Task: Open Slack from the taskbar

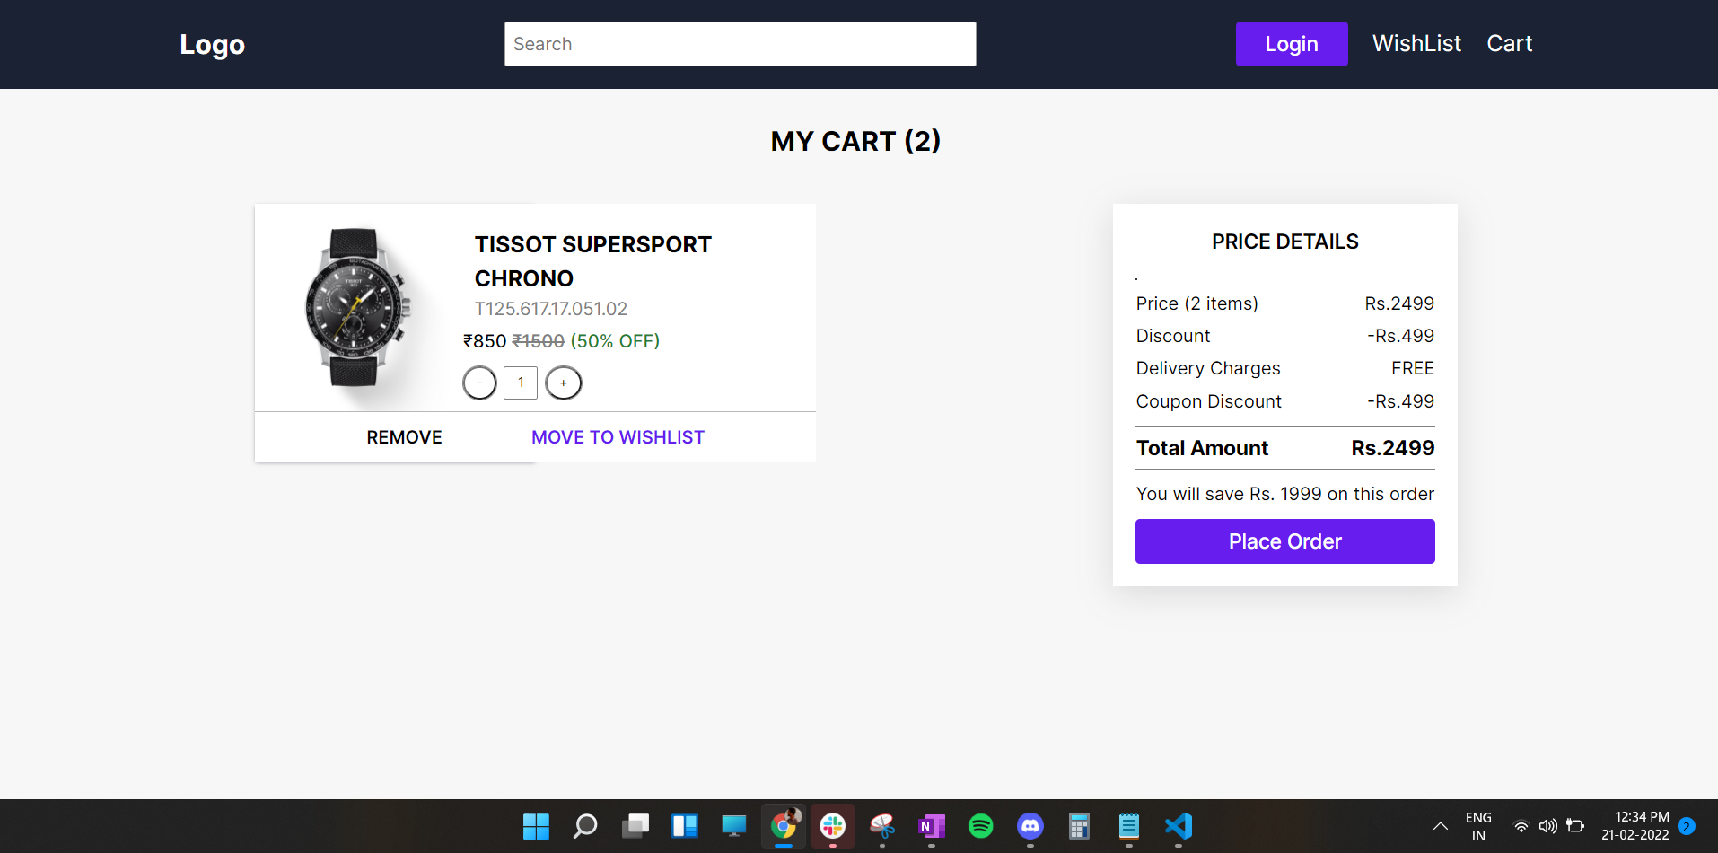Action: point(832,826)
